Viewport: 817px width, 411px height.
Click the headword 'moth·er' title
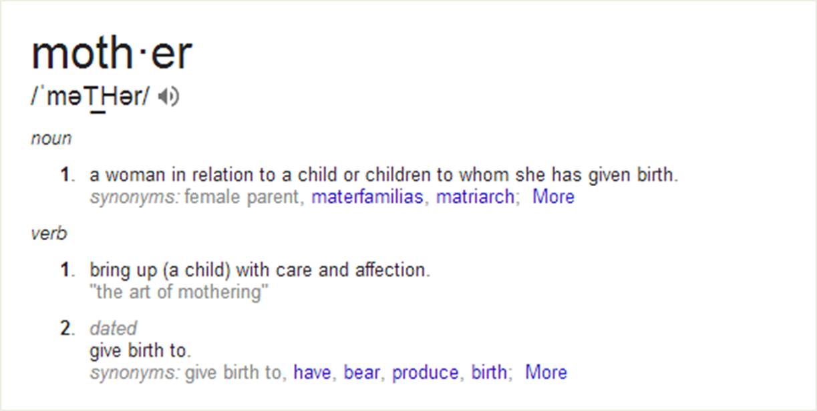pyautogui.click(x=112, y=53)
